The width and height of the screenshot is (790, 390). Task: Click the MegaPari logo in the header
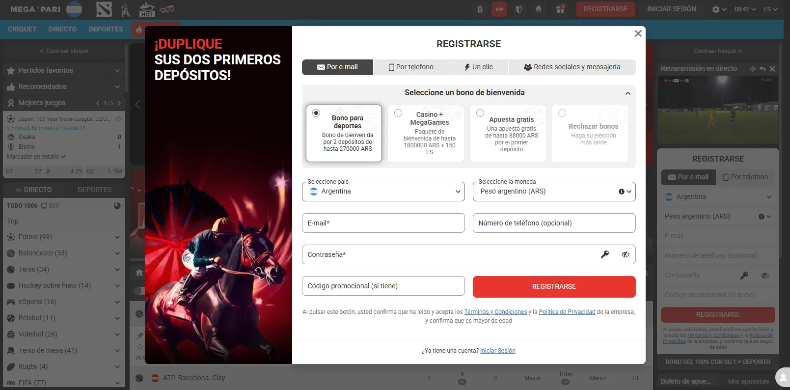point(35,9)
